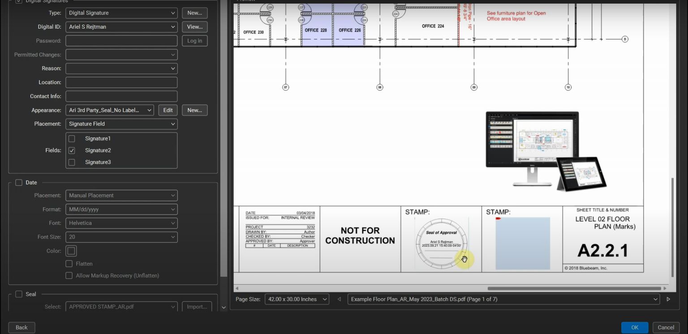688x334 pixels.
Task: Click the Back button
Action: pyautogui.click(x=21, y=327)
